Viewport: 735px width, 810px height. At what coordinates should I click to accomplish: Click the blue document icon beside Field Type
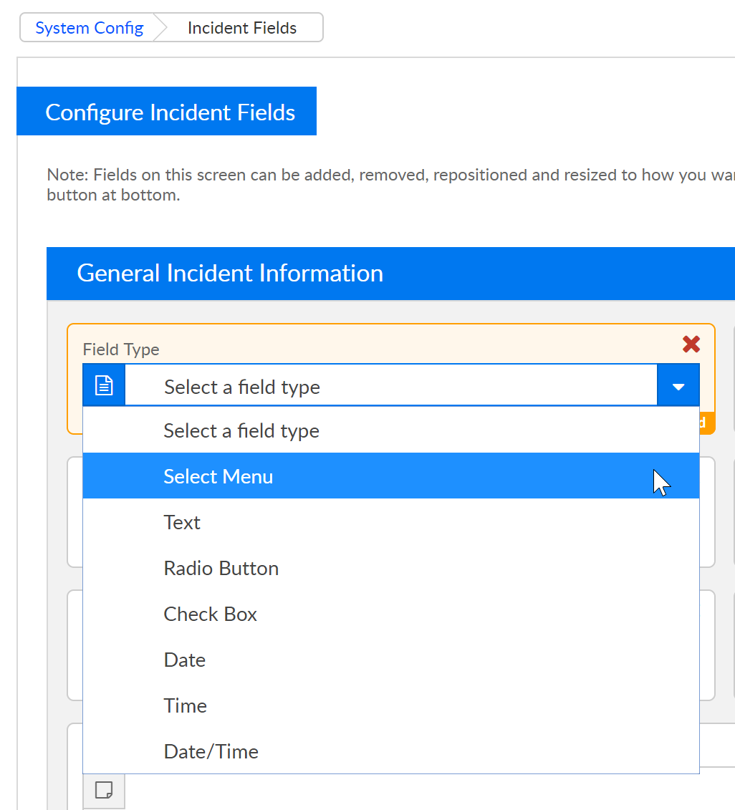[105, 387]
